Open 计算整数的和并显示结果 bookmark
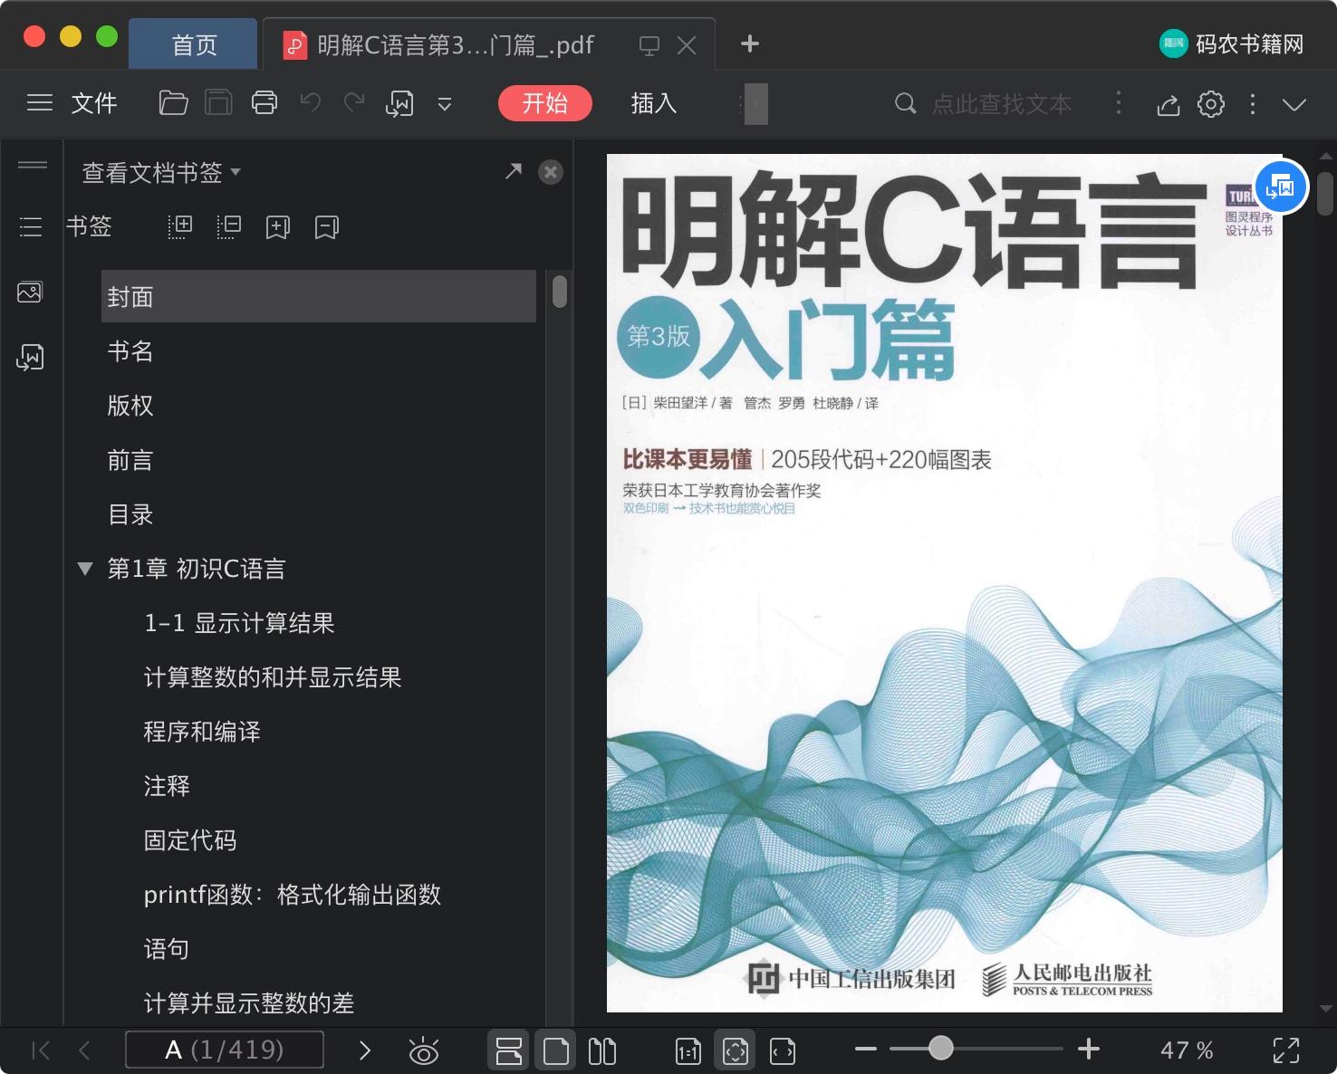This screenshot has width=1337, height=1074. click(273, 677)
